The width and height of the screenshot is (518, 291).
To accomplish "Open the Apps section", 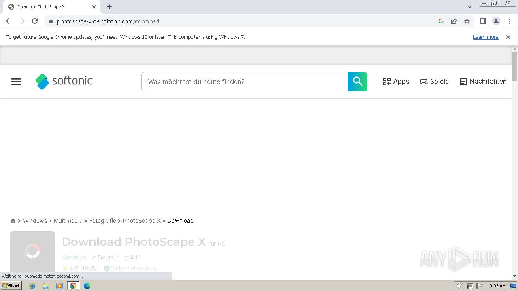I will click(x=396, y=82).
